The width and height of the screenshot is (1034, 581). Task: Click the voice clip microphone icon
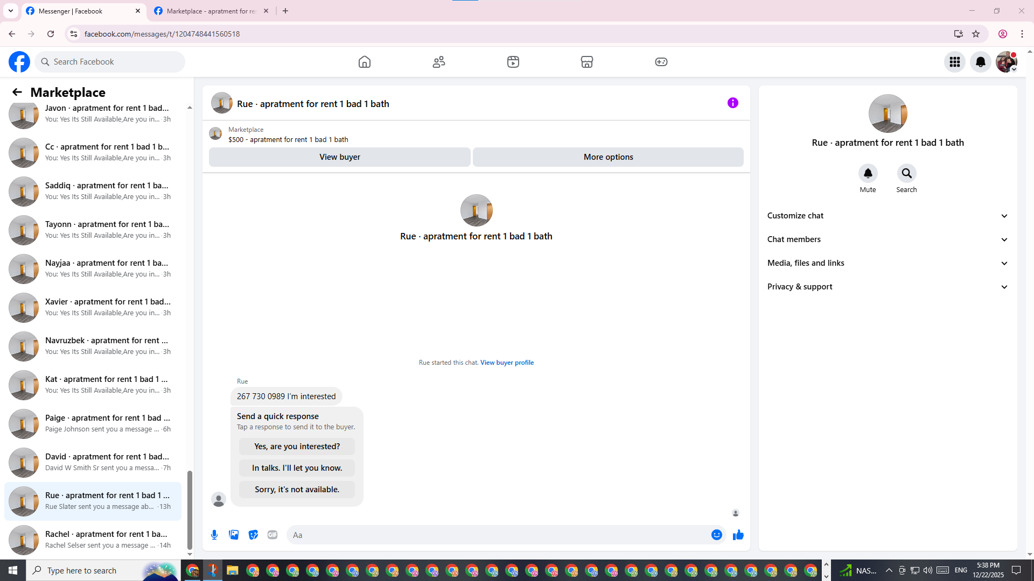(x=214, y=535)
